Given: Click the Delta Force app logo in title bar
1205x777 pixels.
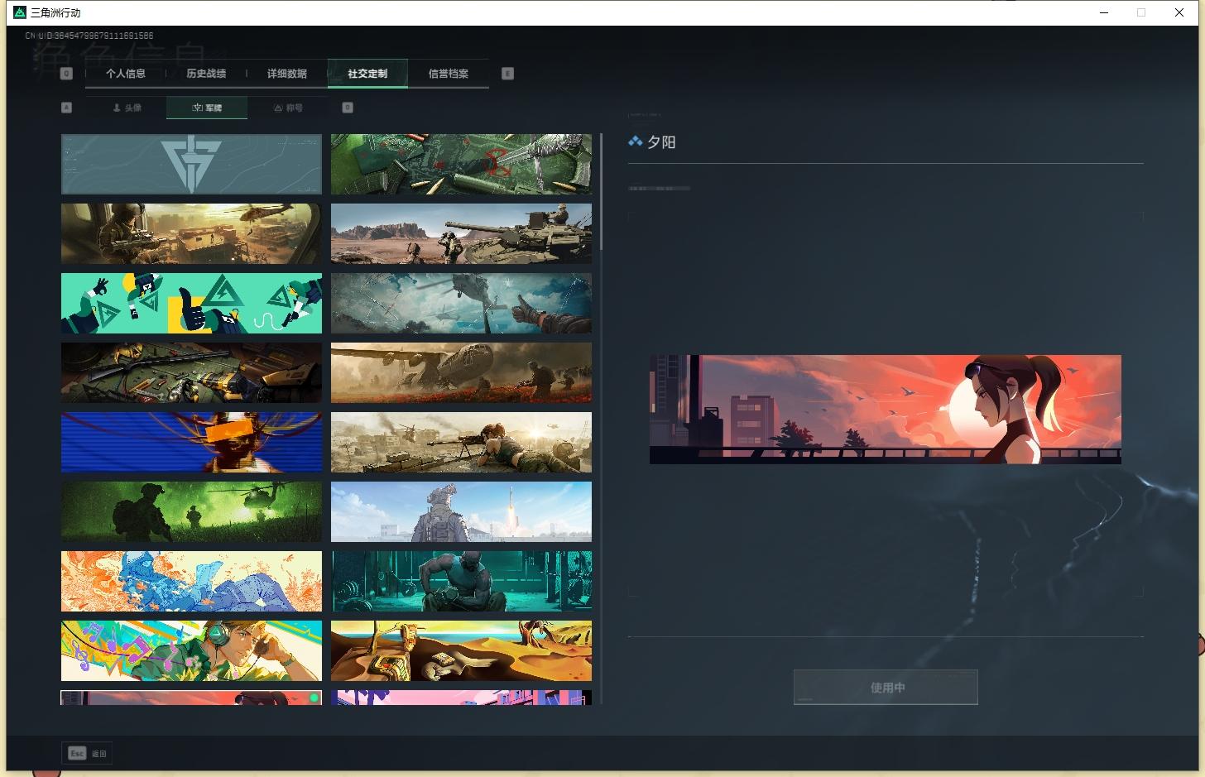Looking at the screenshot, I should pos(20,12).
